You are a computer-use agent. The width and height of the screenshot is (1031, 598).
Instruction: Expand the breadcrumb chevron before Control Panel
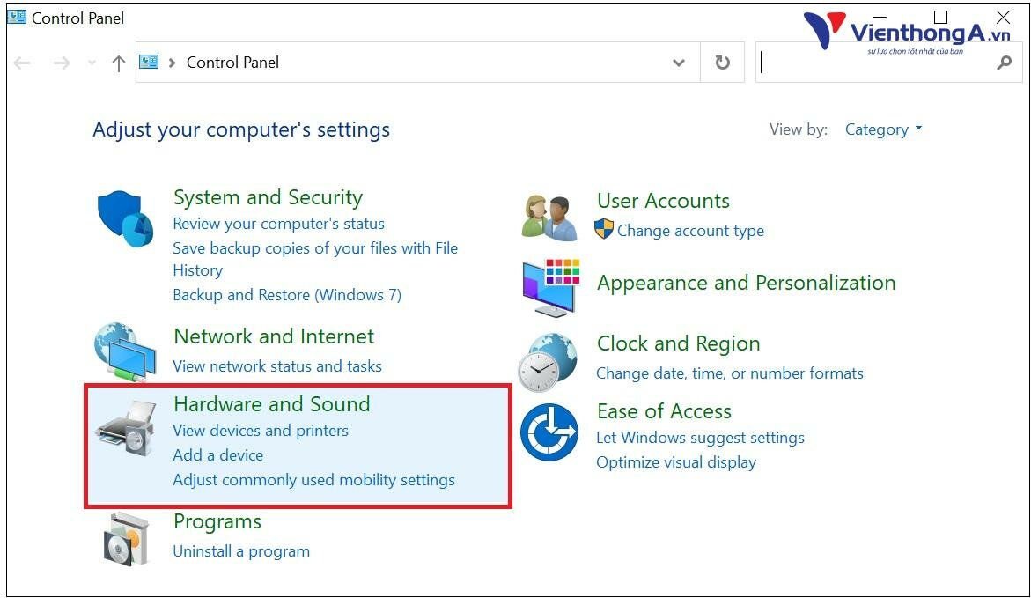pyautogui.click(x=172, y=63)
